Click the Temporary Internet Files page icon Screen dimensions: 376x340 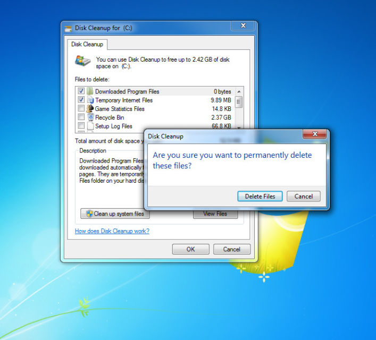tap(90, 100)
